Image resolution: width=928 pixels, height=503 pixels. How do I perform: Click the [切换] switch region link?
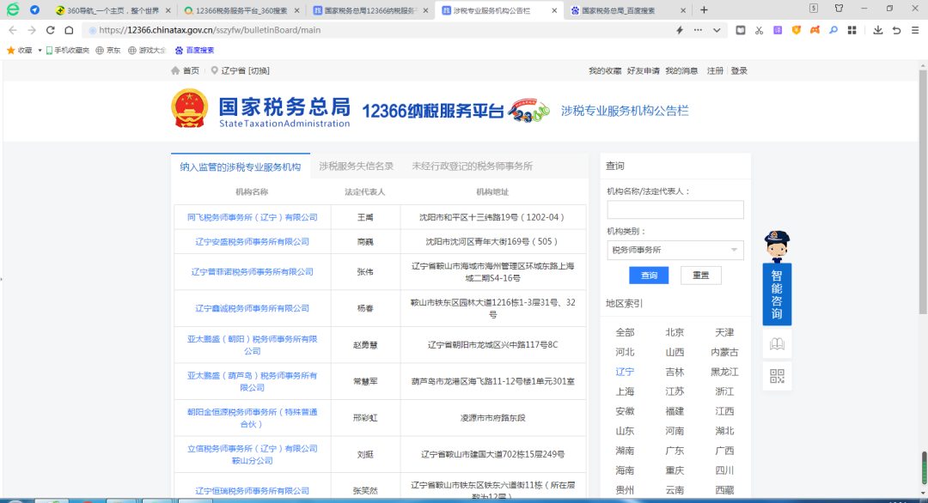(x=259, y=71)
